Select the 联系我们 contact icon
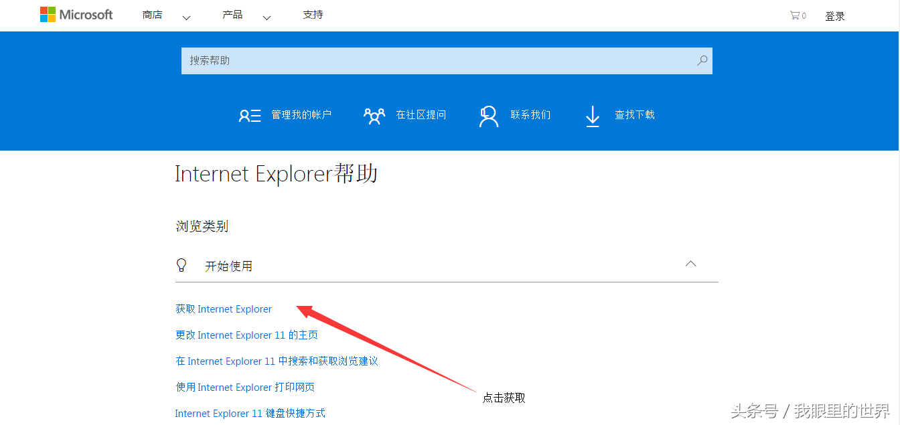The height and width of the screenshot is (425, 900). pos(488,114)
